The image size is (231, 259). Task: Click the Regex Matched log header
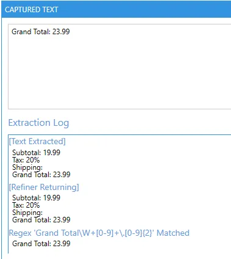[99, 233]
